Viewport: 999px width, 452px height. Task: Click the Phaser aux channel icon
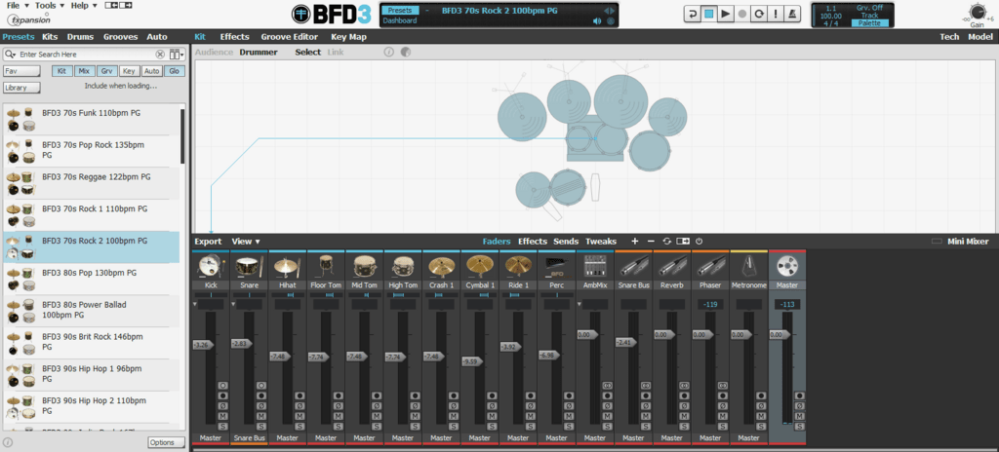click(x=710, y=266)
